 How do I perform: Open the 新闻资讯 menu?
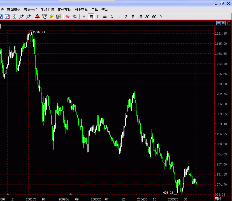coord(14,10)
